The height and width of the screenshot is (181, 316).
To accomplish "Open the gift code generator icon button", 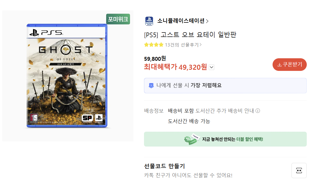I will 299,171.
